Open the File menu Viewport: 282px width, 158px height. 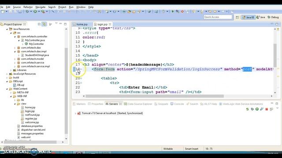coord(2,7)
